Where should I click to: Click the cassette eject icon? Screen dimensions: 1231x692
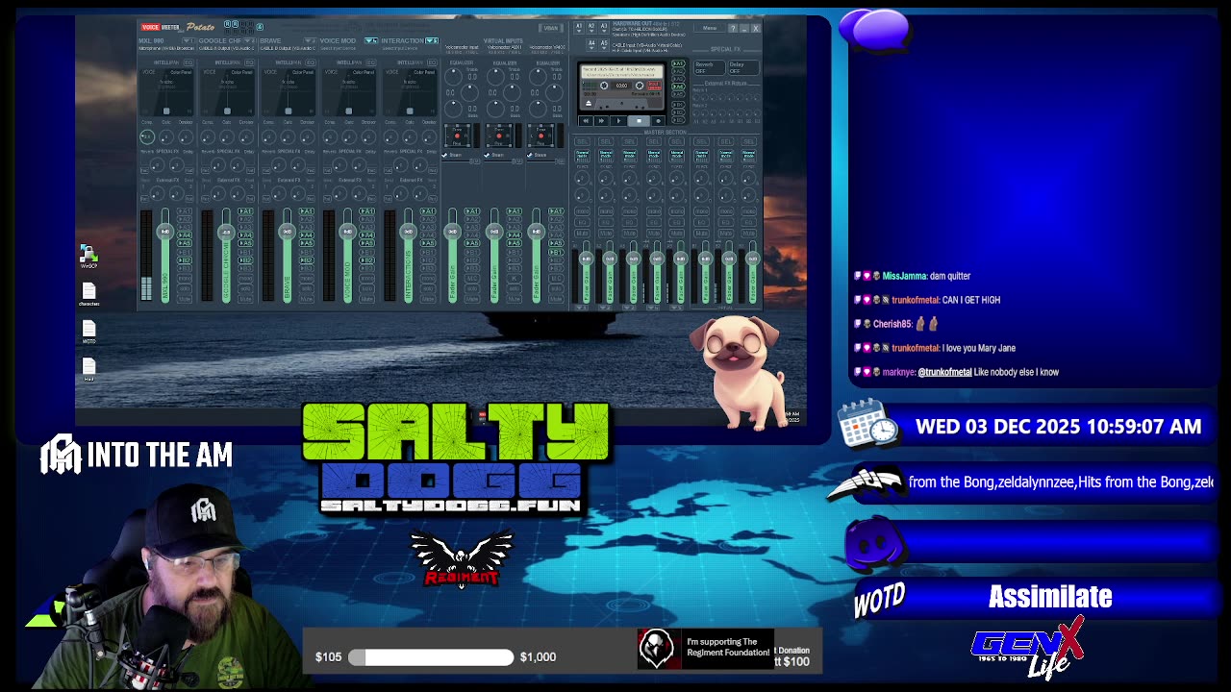[589, 103]
